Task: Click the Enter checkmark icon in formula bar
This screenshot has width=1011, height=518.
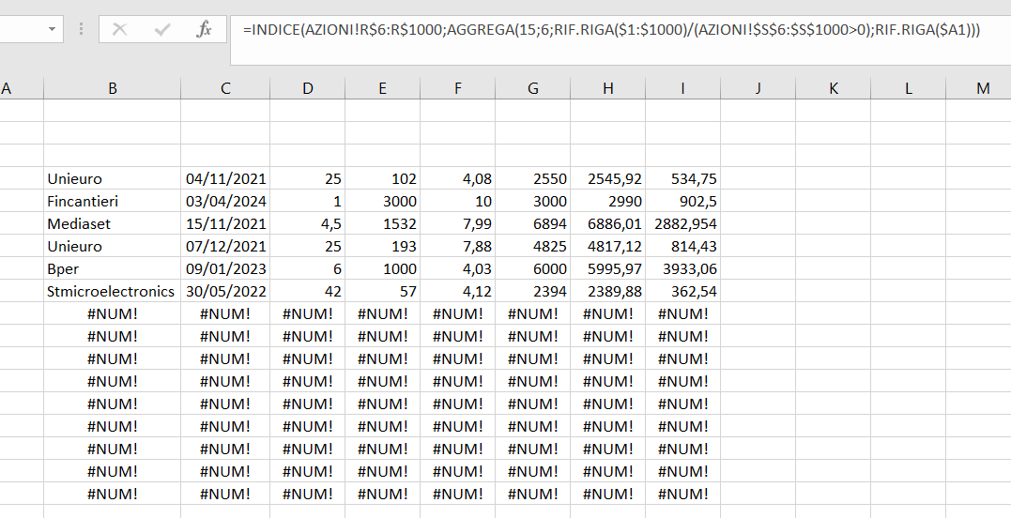Action: coord(162,29)
